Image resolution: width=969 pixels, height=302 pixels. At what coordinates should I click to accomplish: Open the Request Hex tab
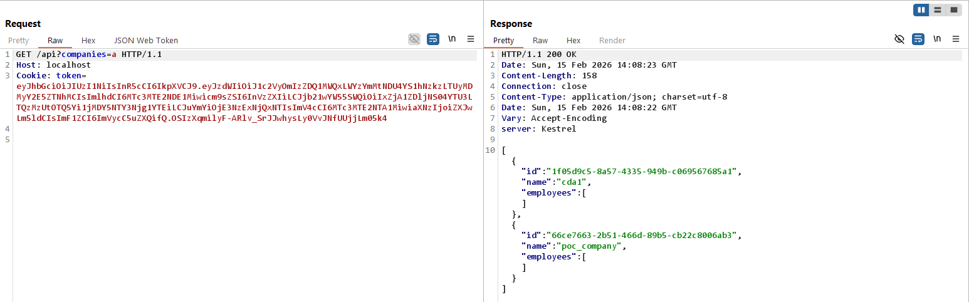88,40
